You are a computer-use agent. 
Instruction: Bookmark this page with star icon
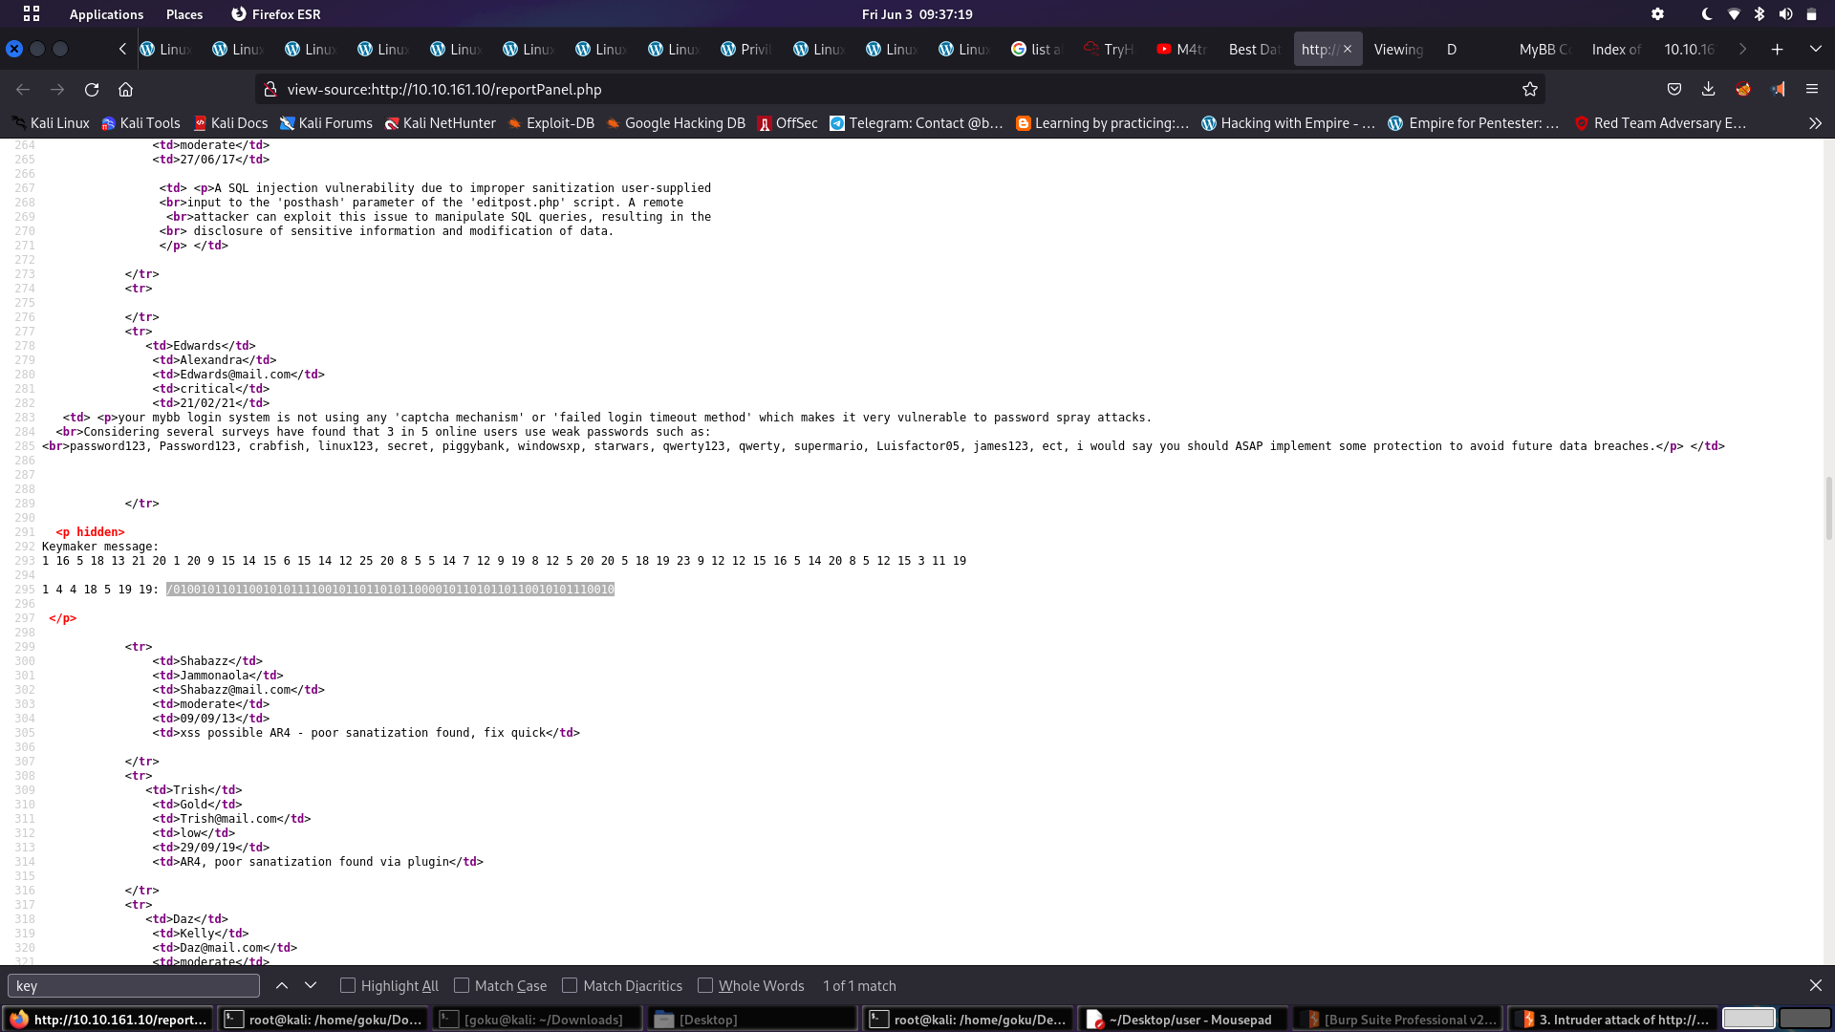pyautogui.click(x=1530, y=89)
